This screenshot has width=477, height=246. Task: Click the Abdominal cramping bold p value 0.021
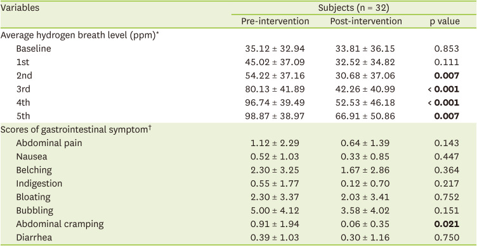447,224
